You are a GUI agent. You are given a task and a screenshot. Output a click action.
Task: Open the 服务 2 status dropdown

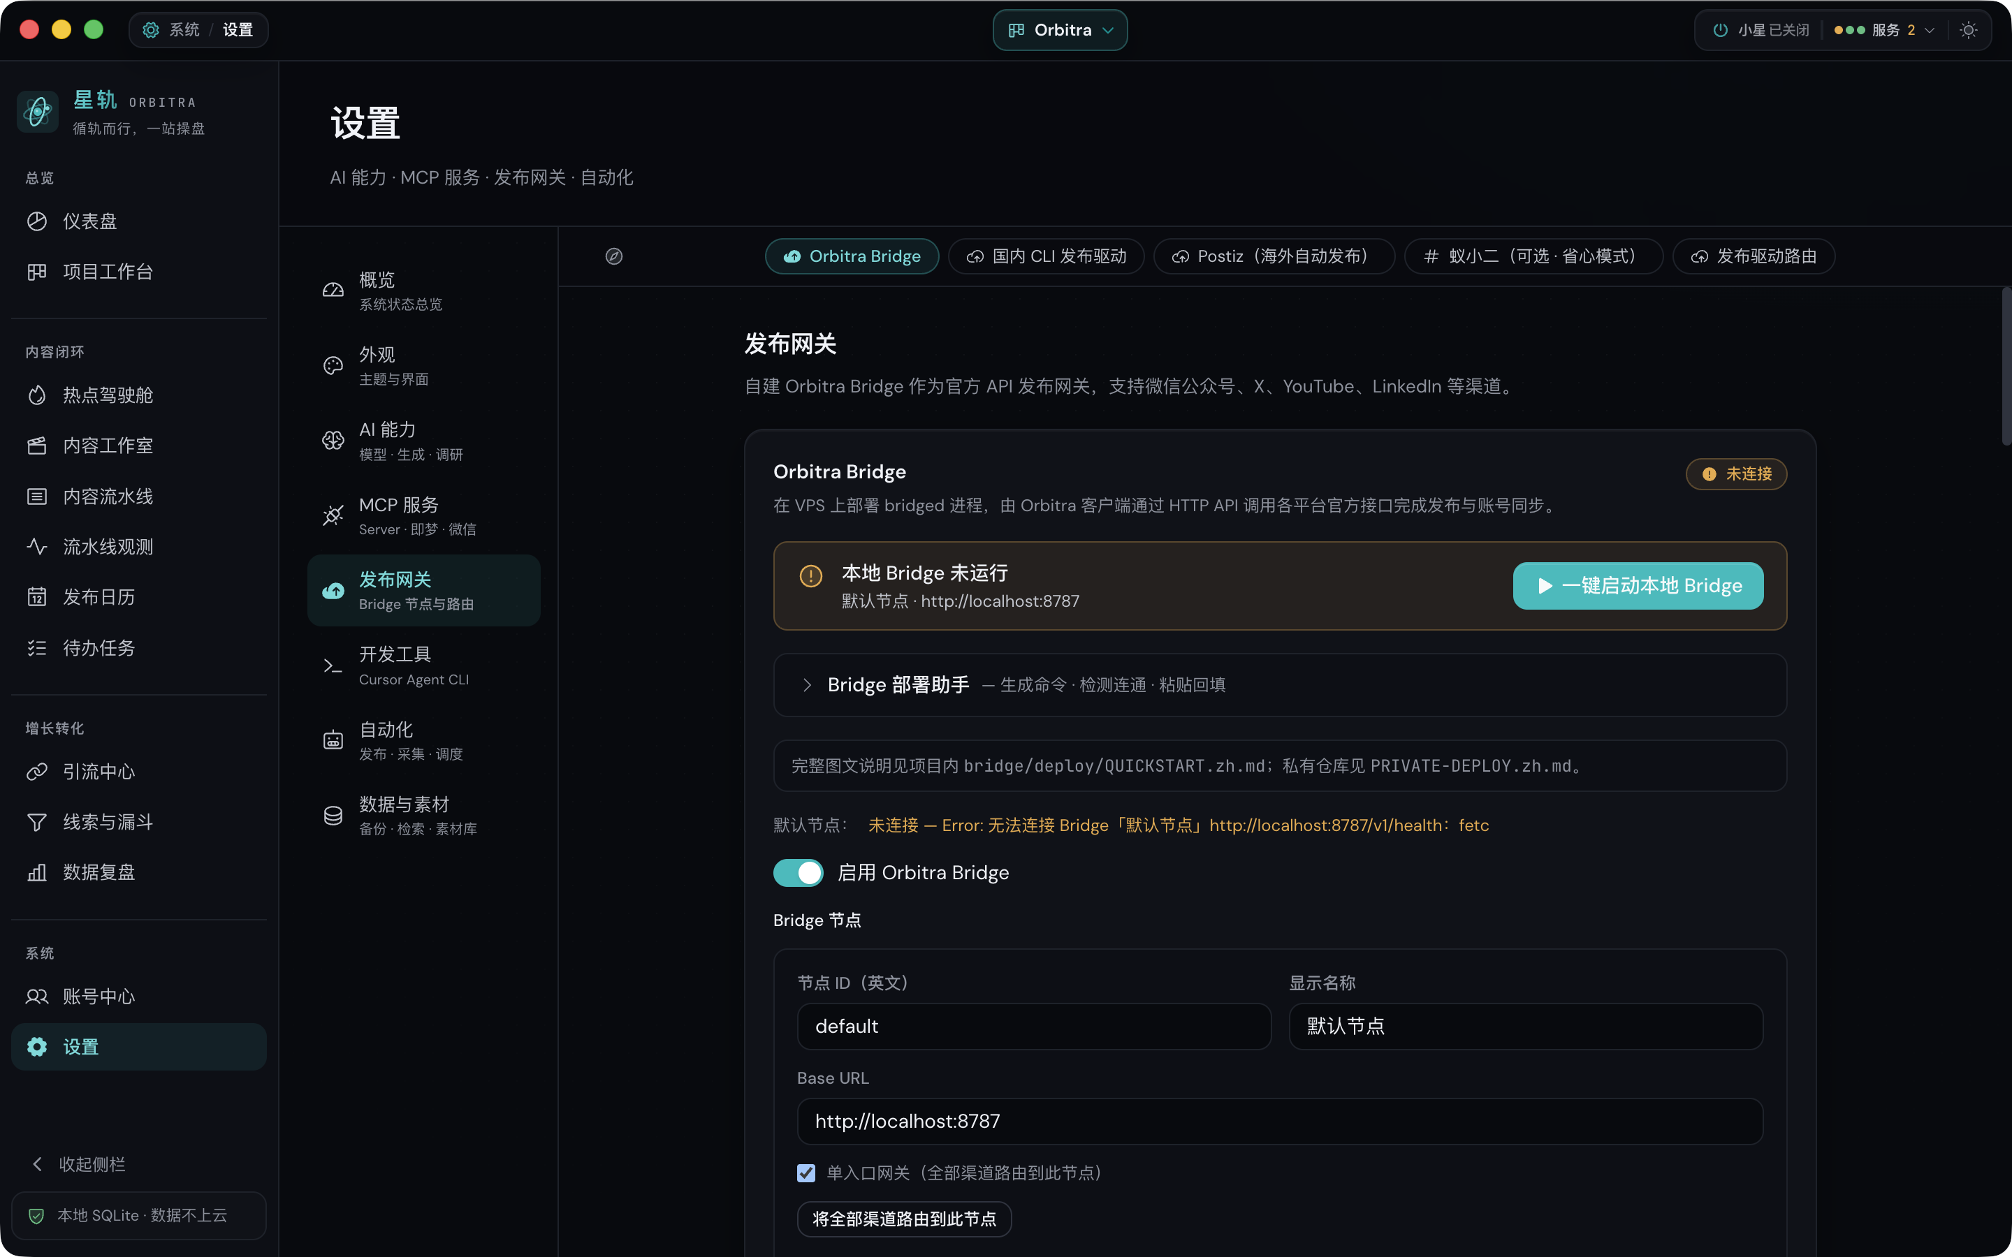tap(1884, 30)
